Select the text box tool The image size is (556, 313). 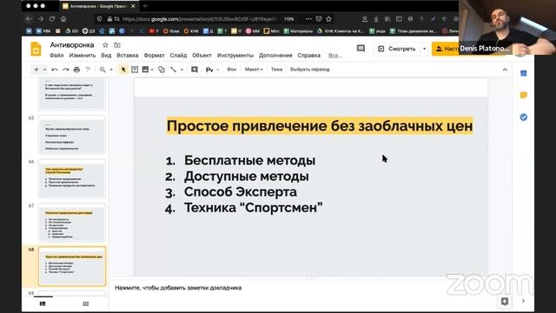(135, 70)
